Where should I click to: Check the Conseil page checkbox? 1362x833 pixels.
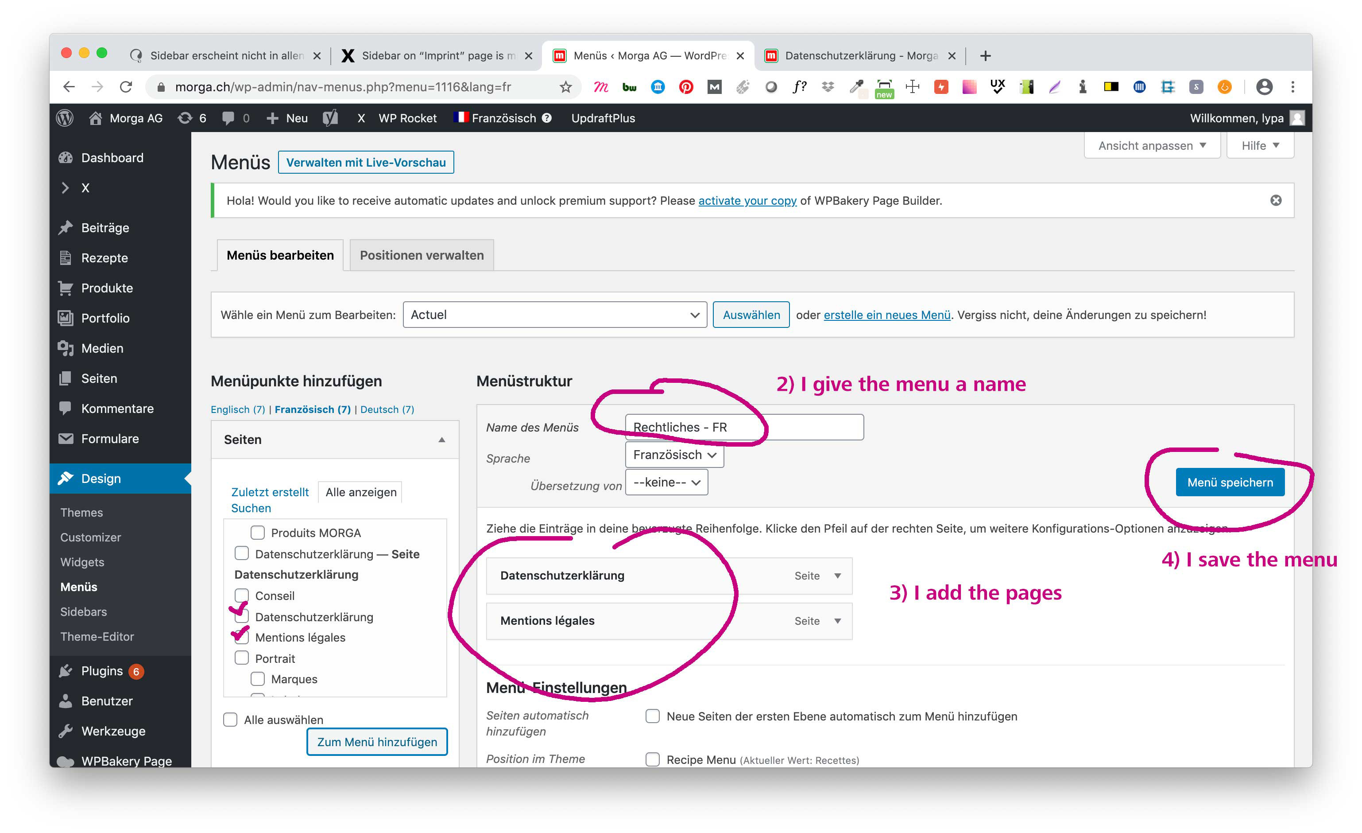click(242, 595)
